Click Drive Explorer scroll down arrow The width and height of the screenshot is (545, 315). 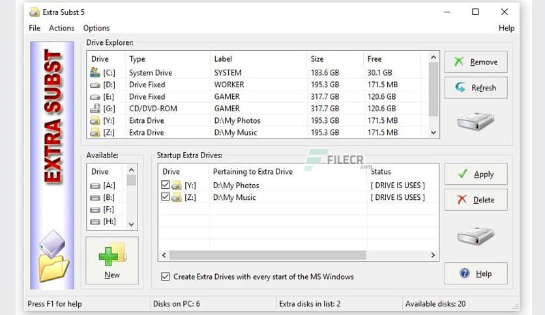point(433,133)
